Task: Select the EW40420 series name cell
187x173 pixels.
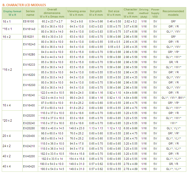Action: coord(30,166)
